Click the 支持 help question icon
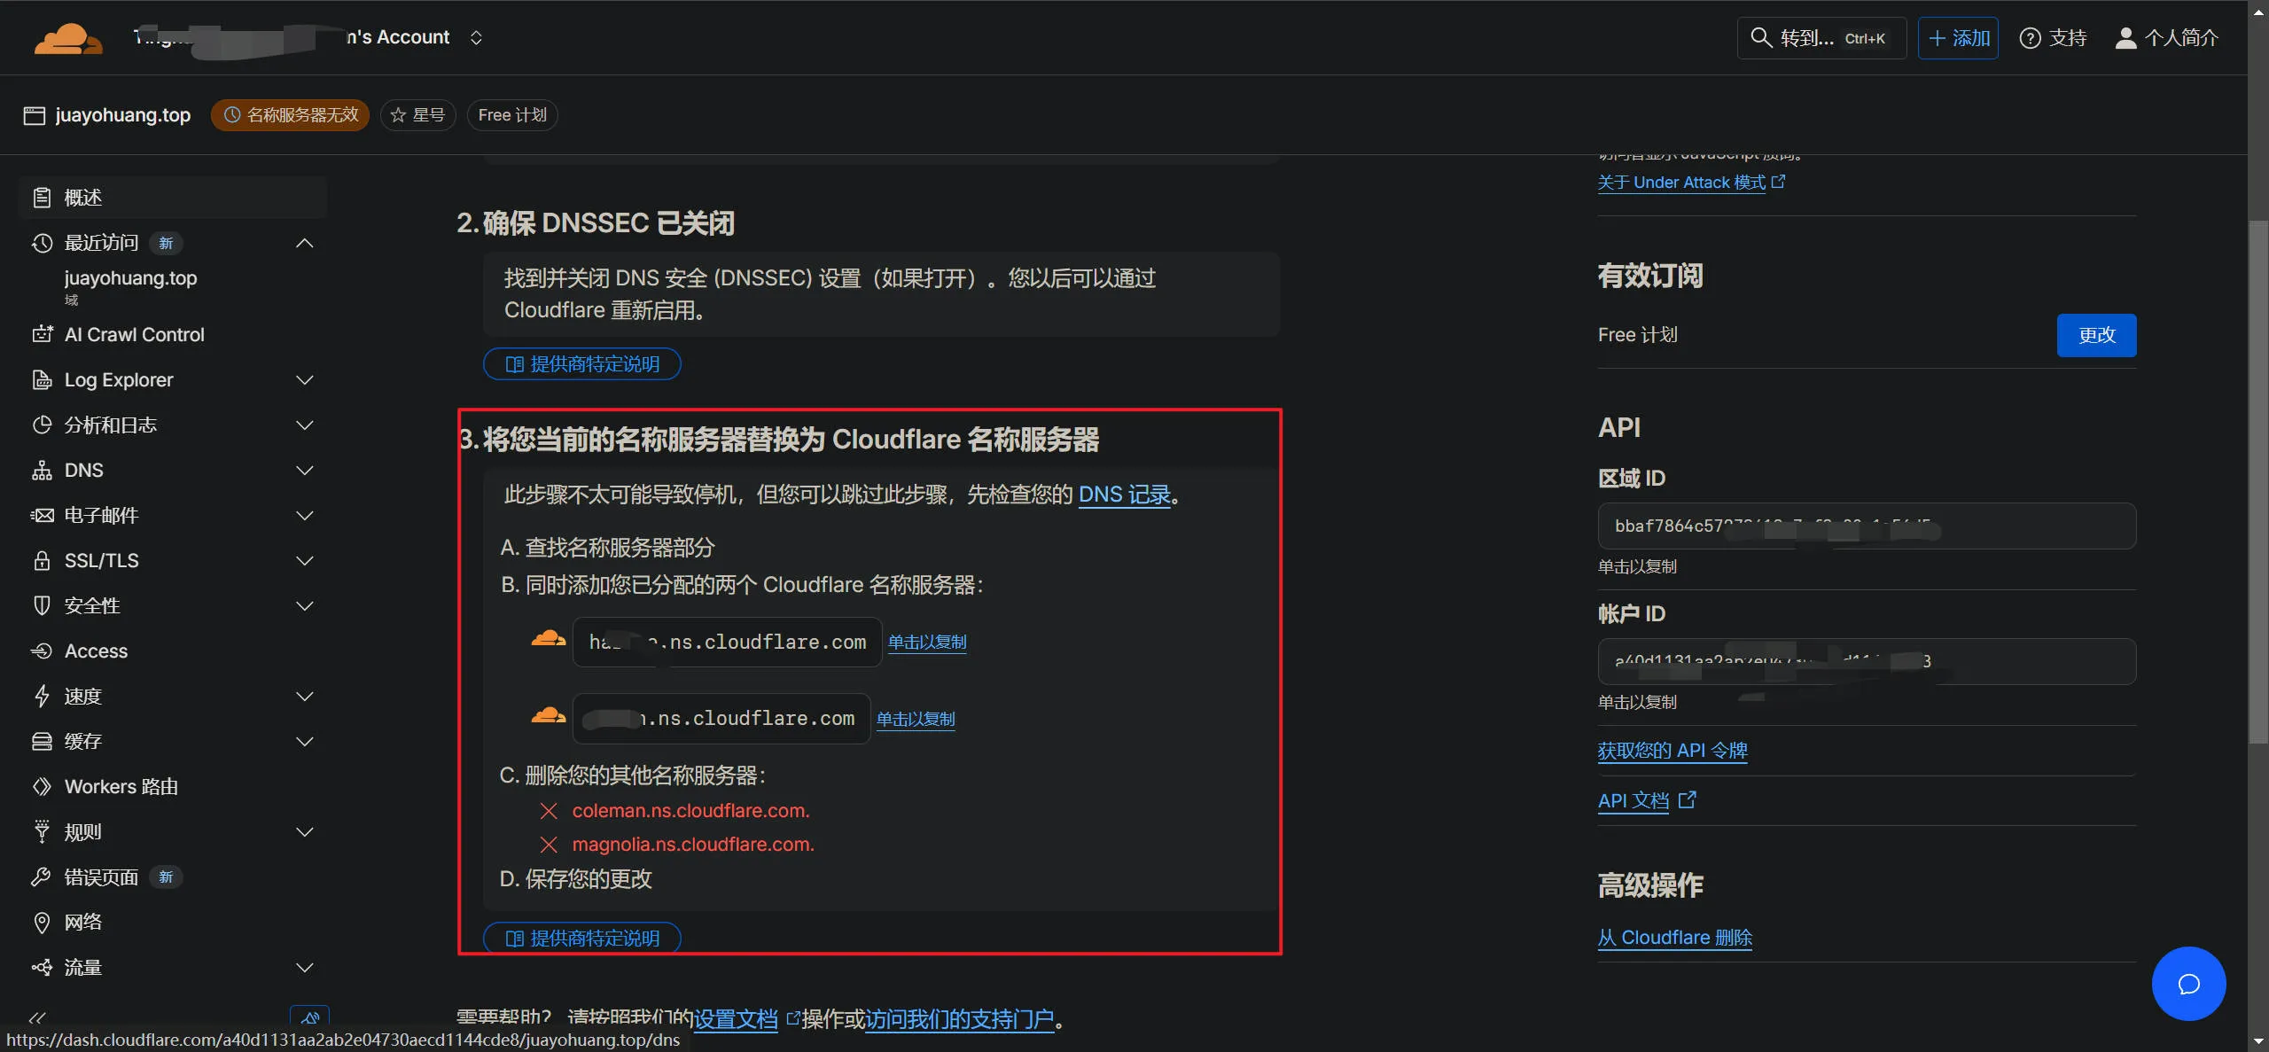2269x1052 pixels. point(2030,38)
